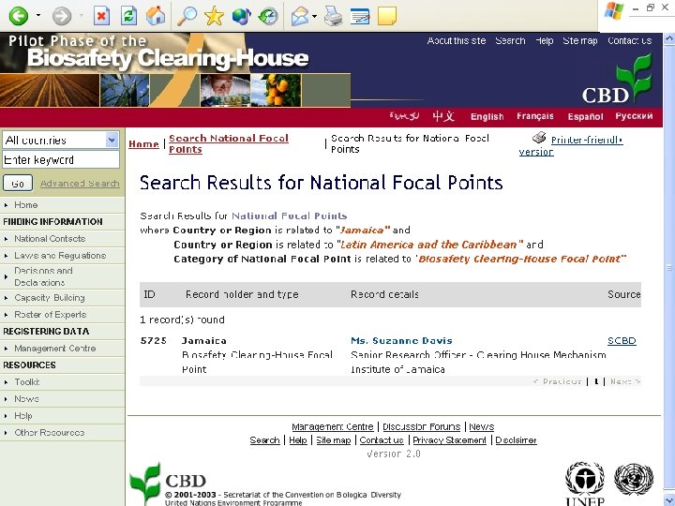Print the page with the printer icon
The image size is (675, 506).
(x=333, y=16)
